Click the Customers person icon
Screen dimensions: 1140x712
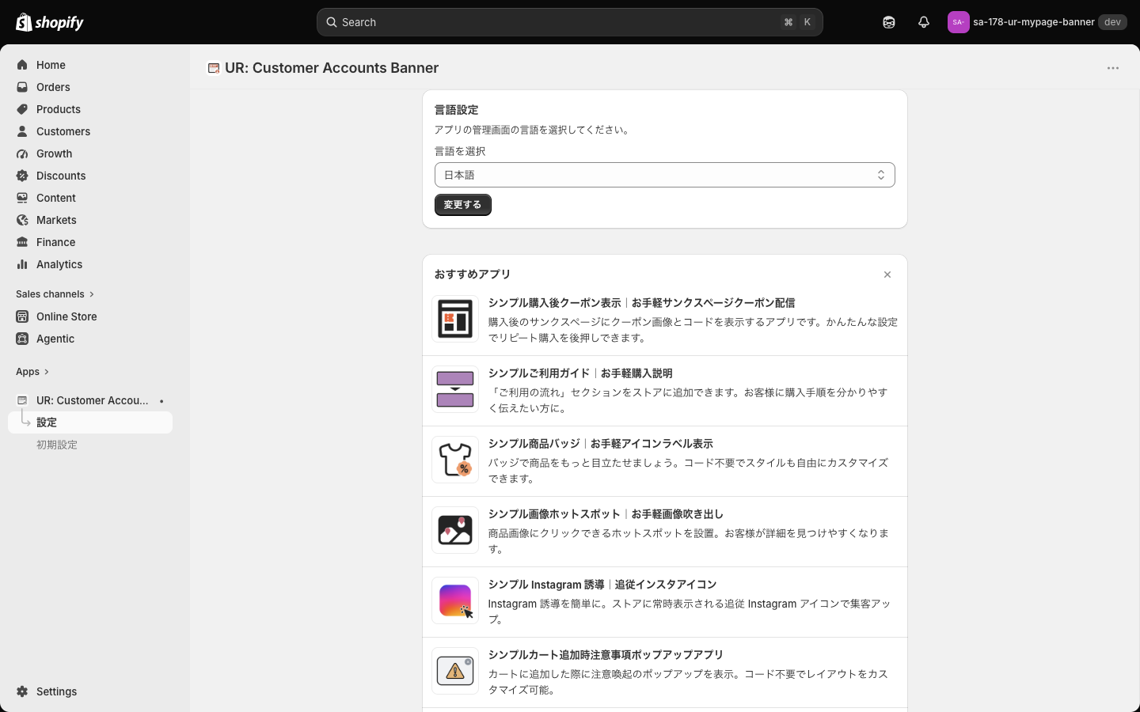(x=22, y=131)
